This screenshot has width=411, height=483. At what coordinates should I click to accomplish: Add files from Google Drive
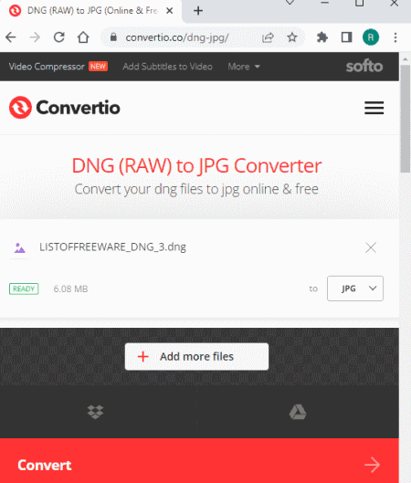(x=298, y=412)
